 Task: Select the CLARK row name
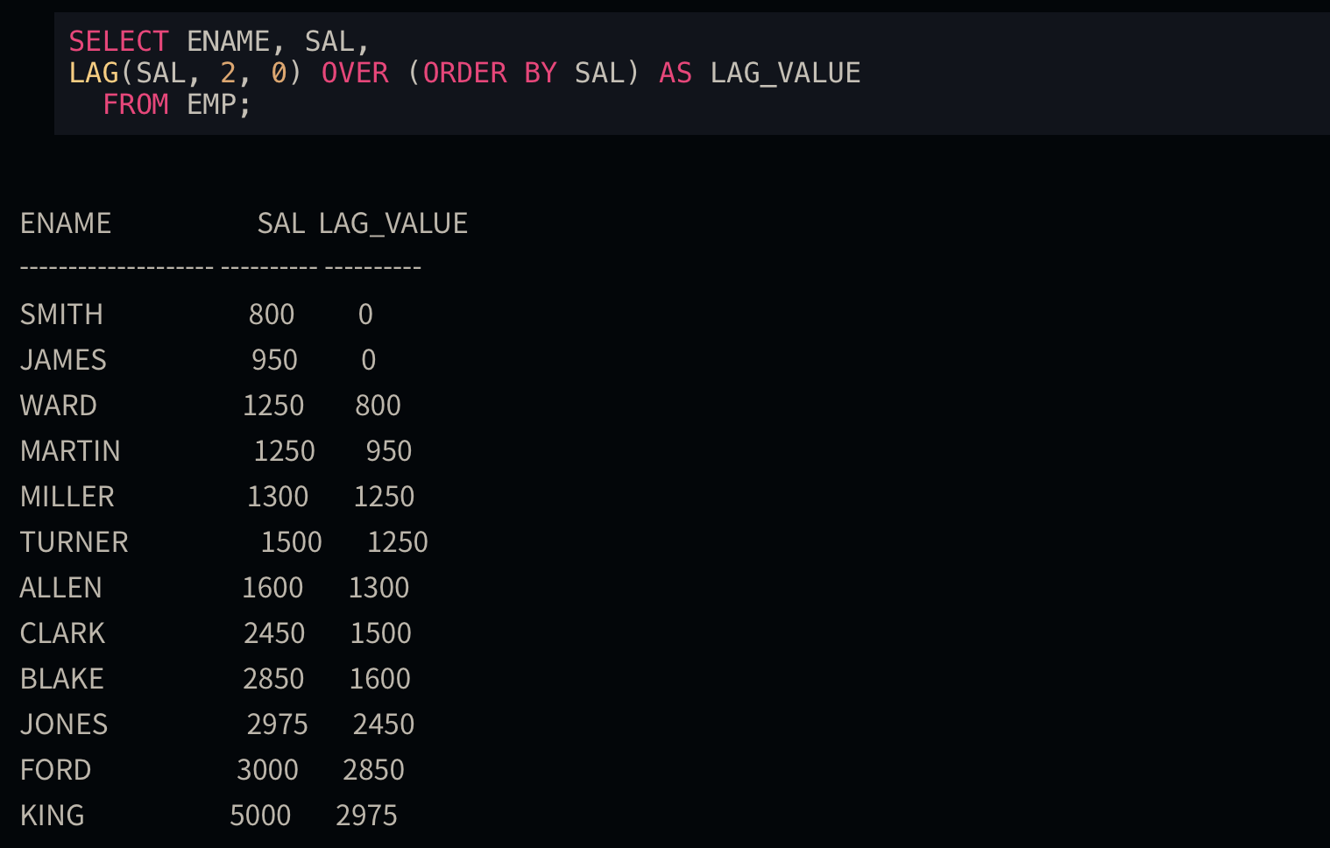62,633
